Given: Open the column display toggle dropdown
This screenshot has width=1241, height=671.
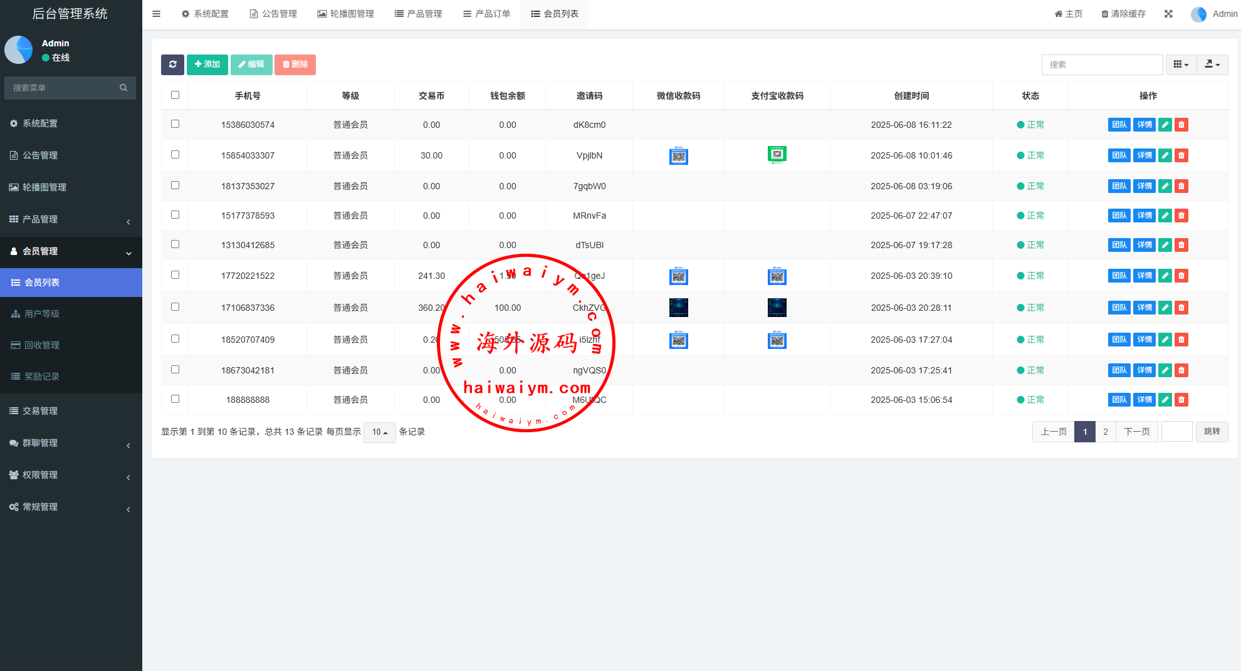Looking at the screenshot, I should click(1181, 65).
